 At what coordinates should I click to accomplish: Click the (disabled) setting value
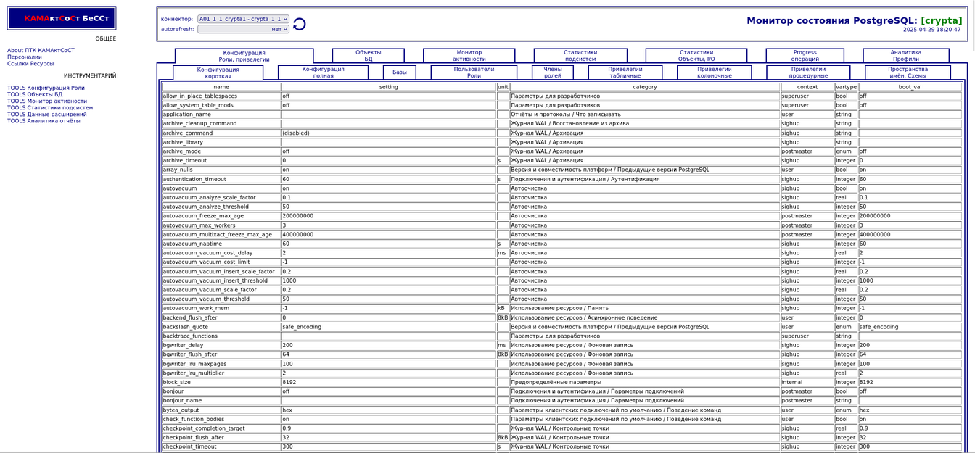[x=389, y=133]
